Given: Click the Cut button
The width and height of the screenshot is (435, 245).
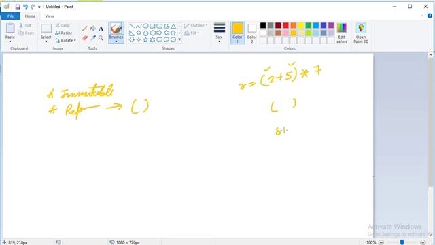Looking at the screenshot, I should (x=25, y=26).
